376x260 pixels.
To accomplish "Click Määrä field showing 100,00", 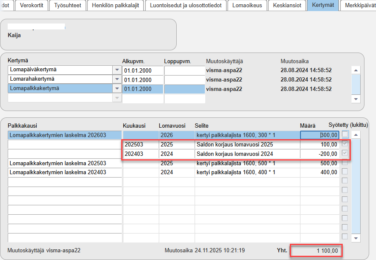I will pyautogui.click(x=320, y=145).
